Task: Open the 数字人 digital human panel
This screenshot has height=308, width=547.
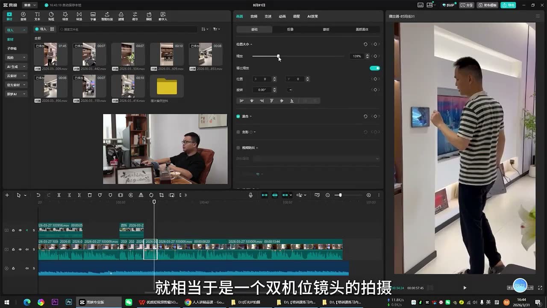Action: 163,16
